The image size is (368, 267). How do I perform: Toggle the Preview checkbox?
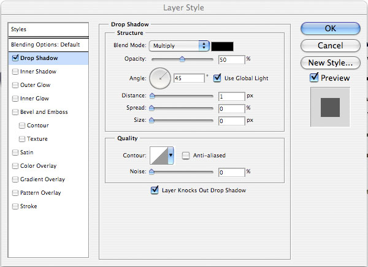(314, 78)
